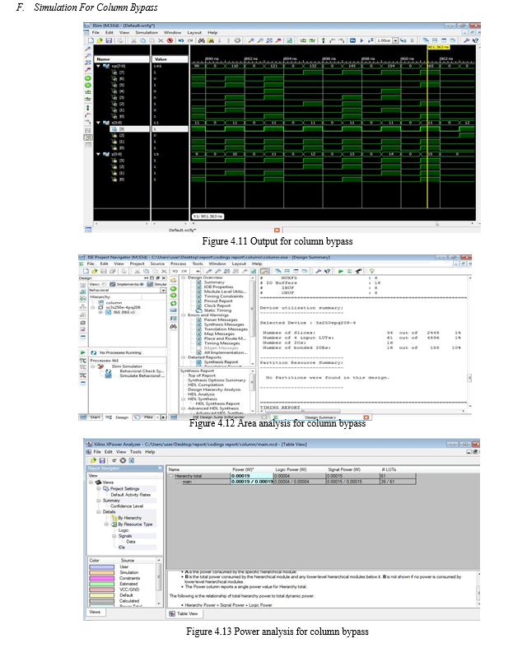
Task: Click the green run arrow beside No Processes Running
Action: click(x=82, y=352)
